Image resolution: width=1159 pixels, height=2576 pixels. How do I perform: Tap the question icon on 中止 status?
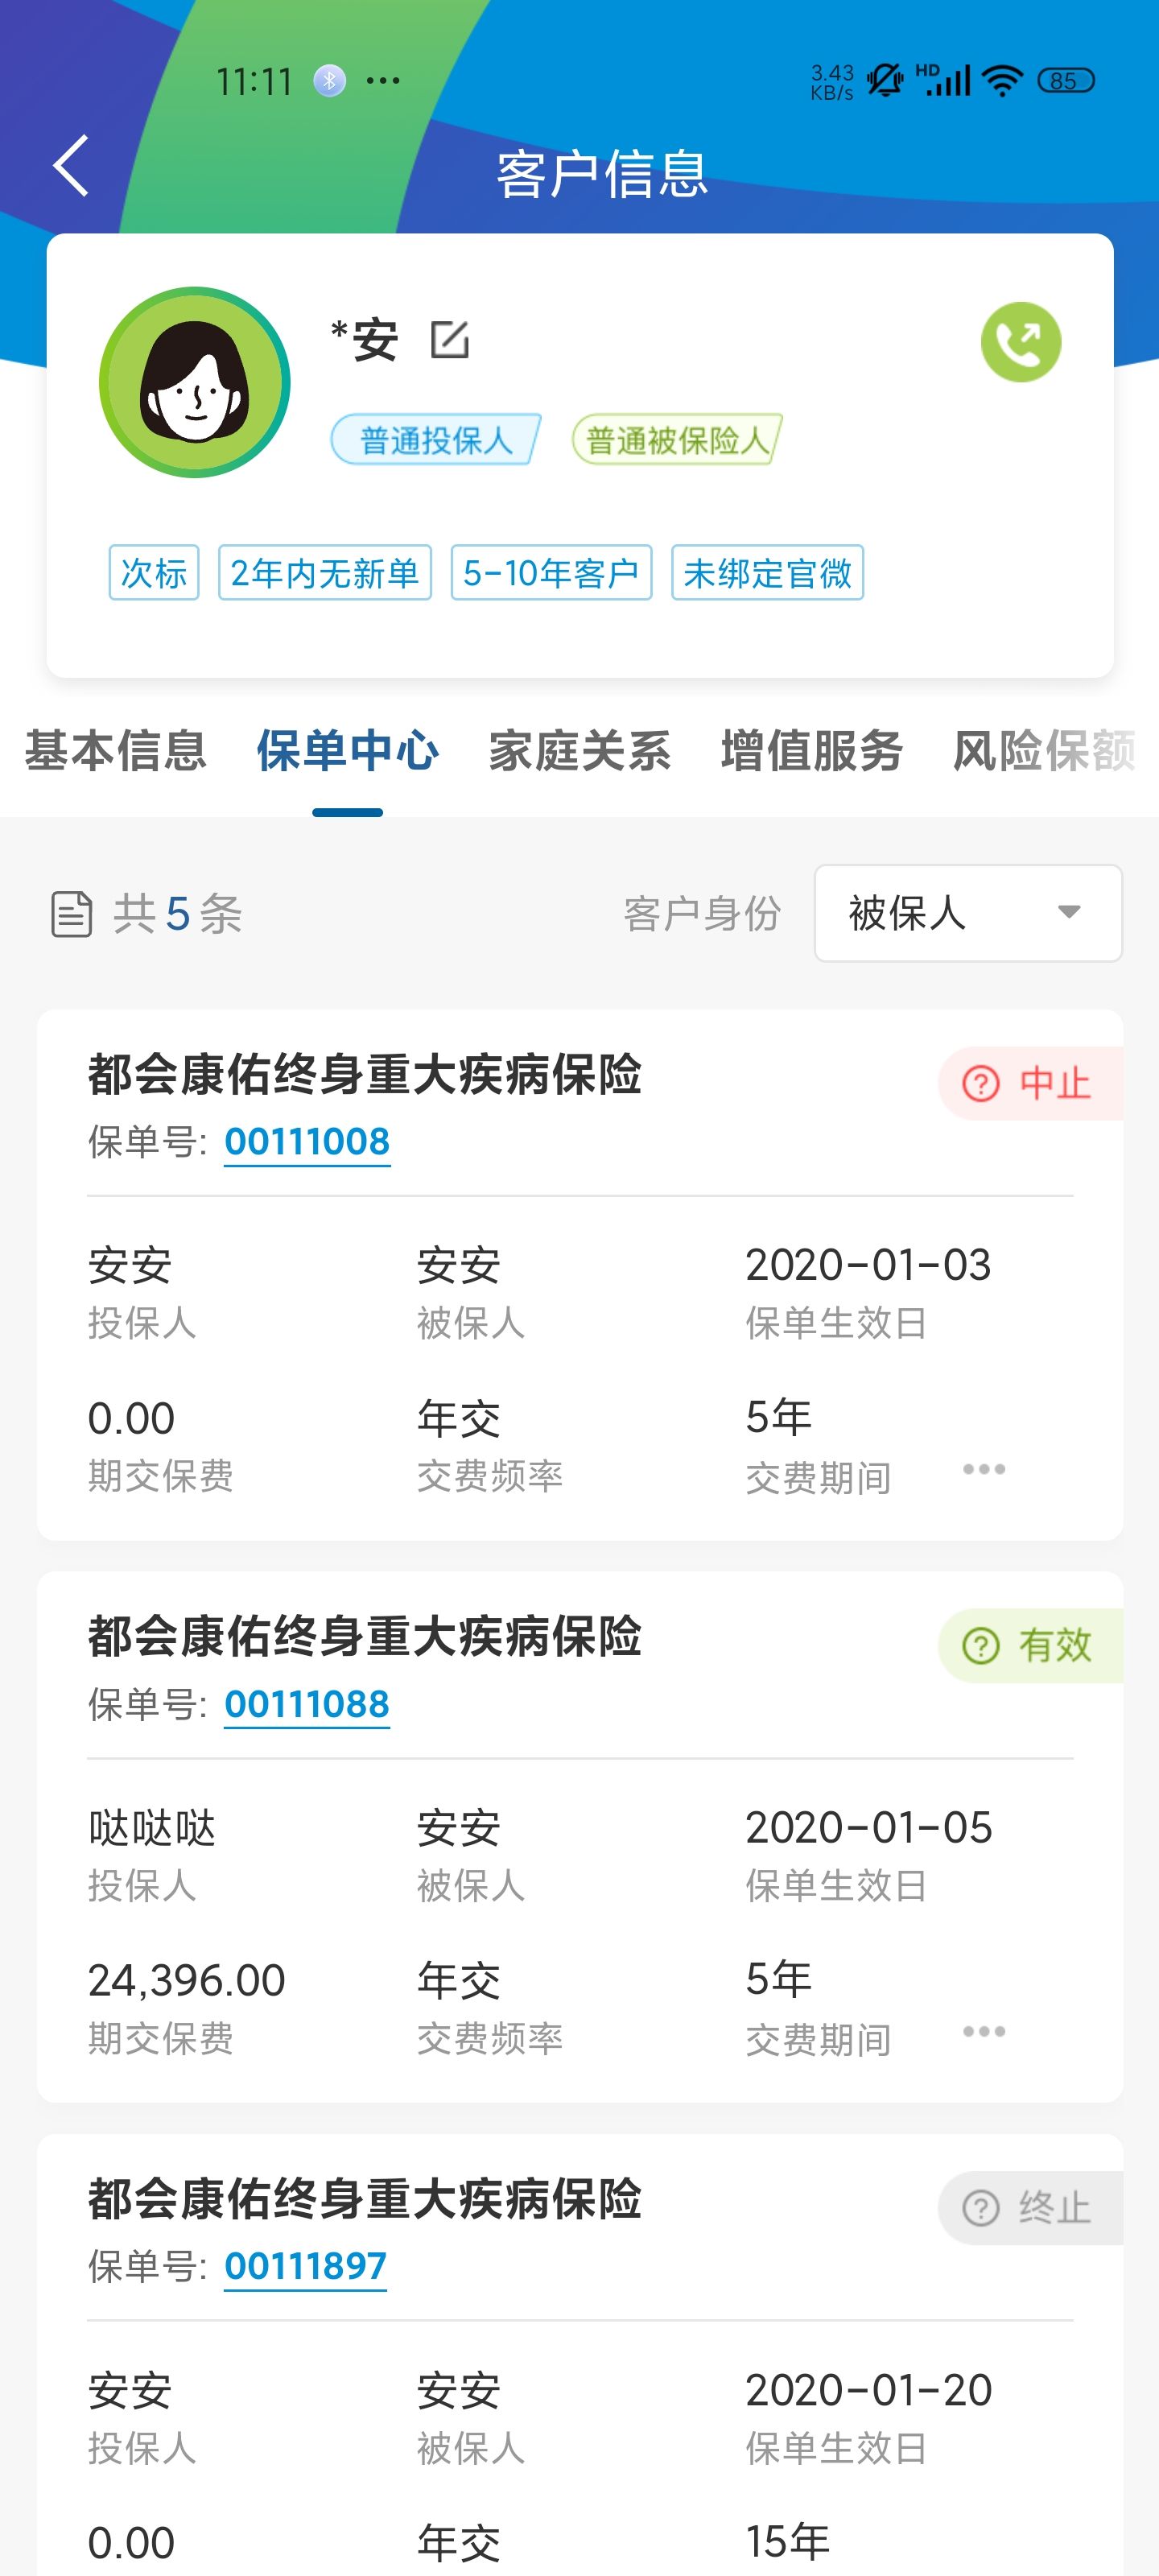coord(980,1083)
